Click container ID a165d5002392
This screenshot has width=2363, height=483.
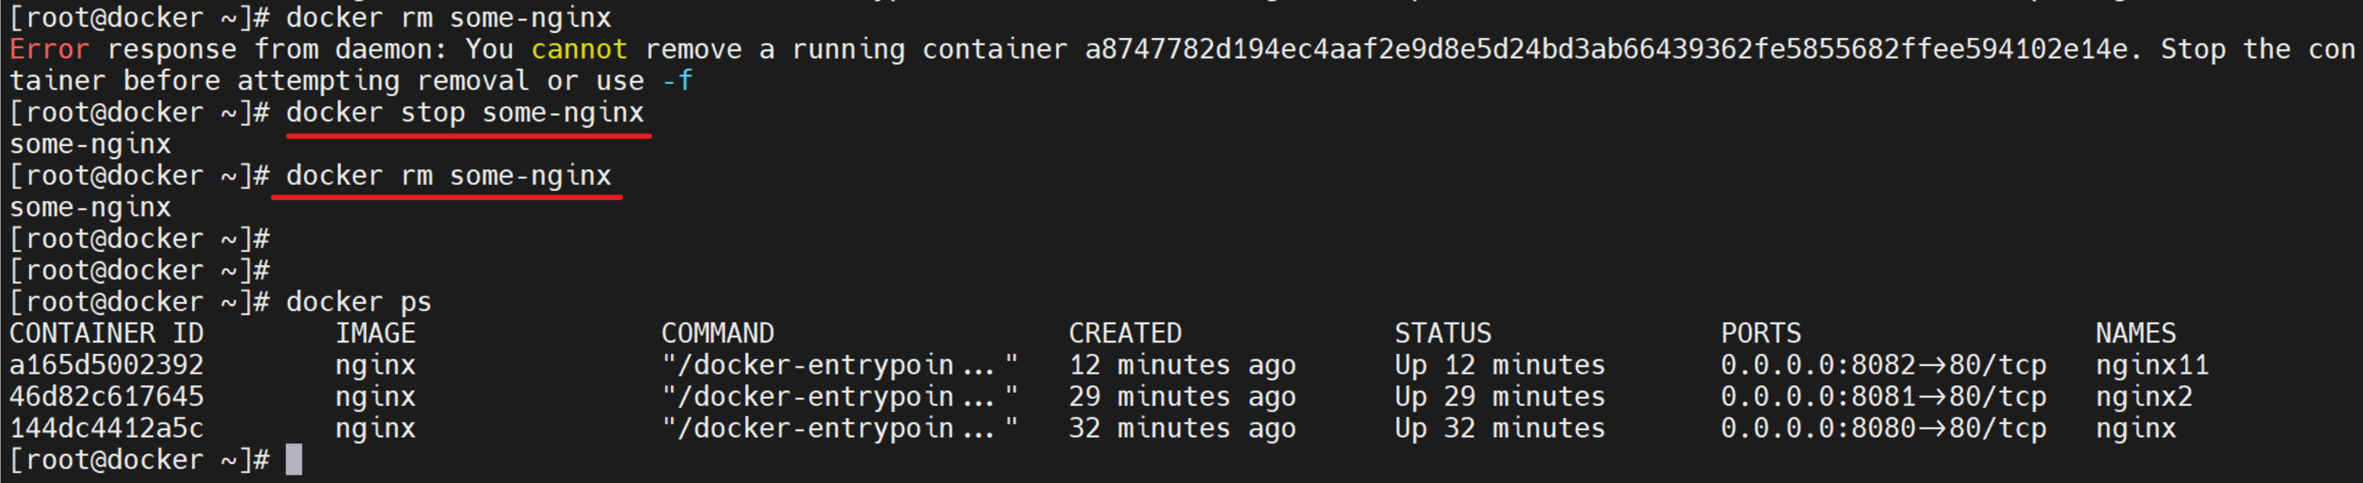(x=106, y=365)
